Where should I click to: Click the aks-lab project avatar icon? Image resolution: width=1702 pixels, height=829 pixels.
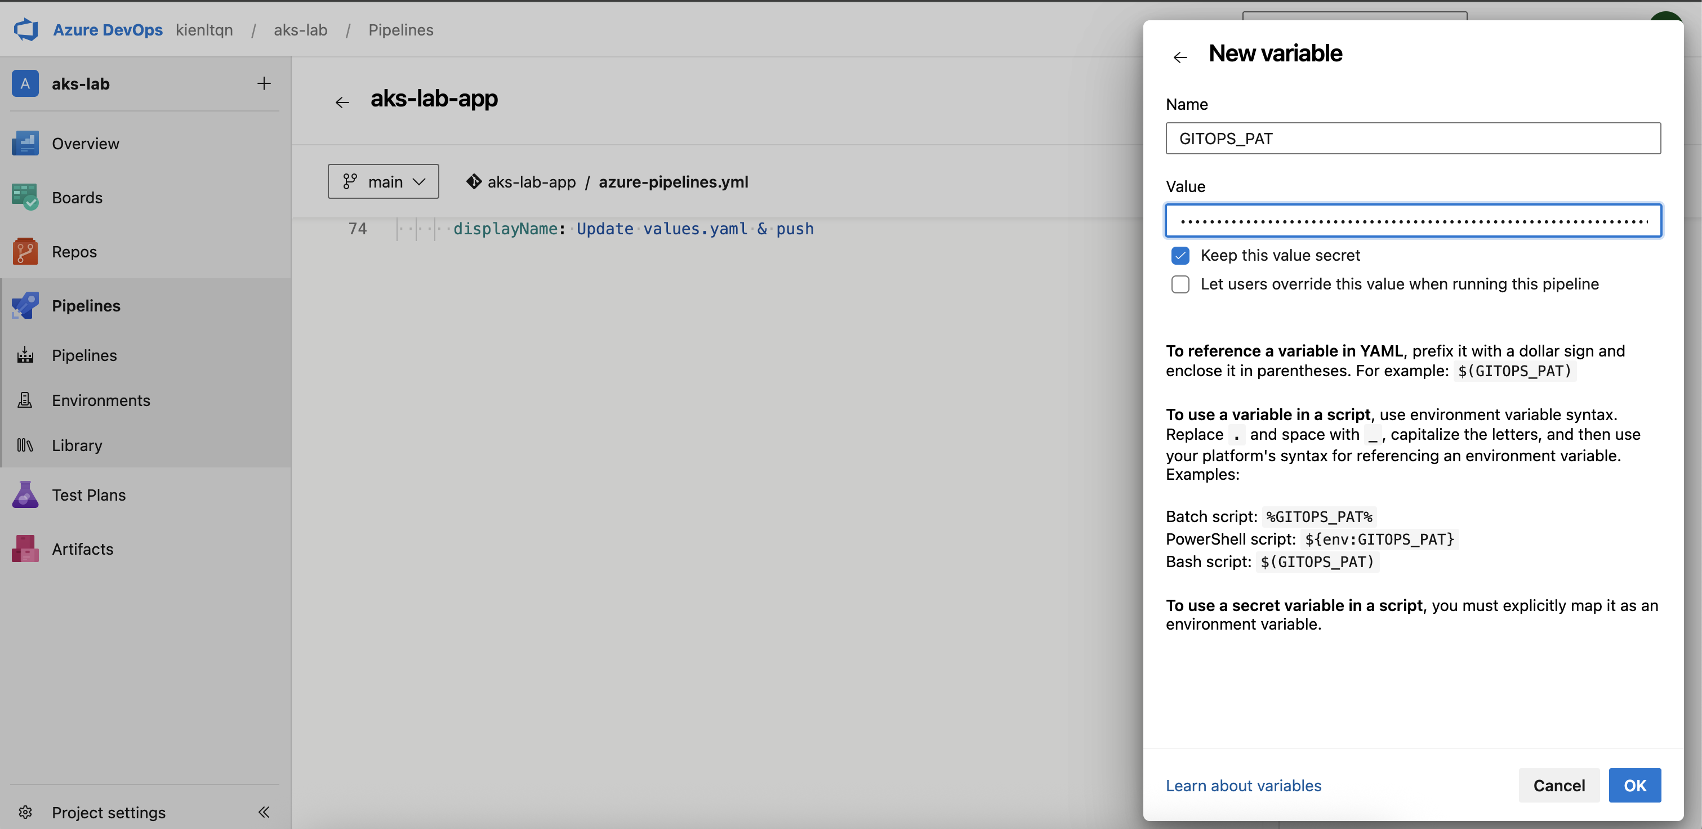pos(25,84)
